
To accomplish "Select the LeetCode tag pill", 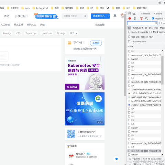I will (x=47, y=33).
